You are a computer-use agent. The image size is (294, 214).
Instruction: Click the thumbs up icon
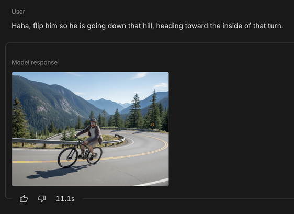point(24,199)
